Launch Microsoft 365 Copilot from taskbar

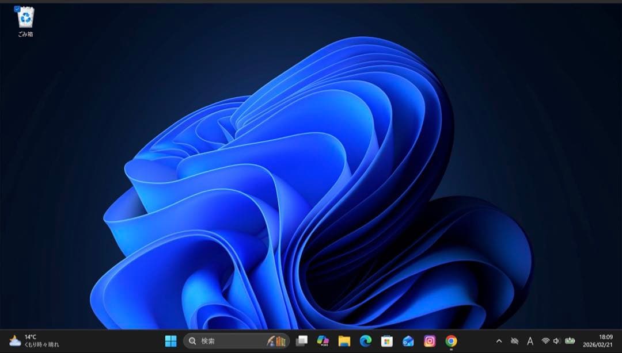pos(323,341)
